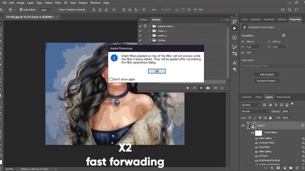Viewport: 305px width, 171px height.
Task: Create a new action
Action: (x=215, y=88)
